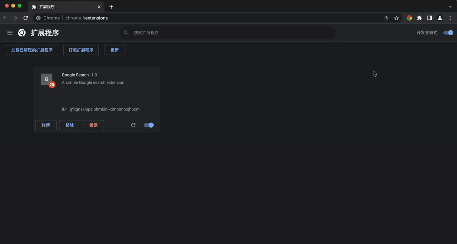The width and height of the screenshot is (457, 244).
Task: Click the 开发者模式 label
Action: [x=427, y=33]
